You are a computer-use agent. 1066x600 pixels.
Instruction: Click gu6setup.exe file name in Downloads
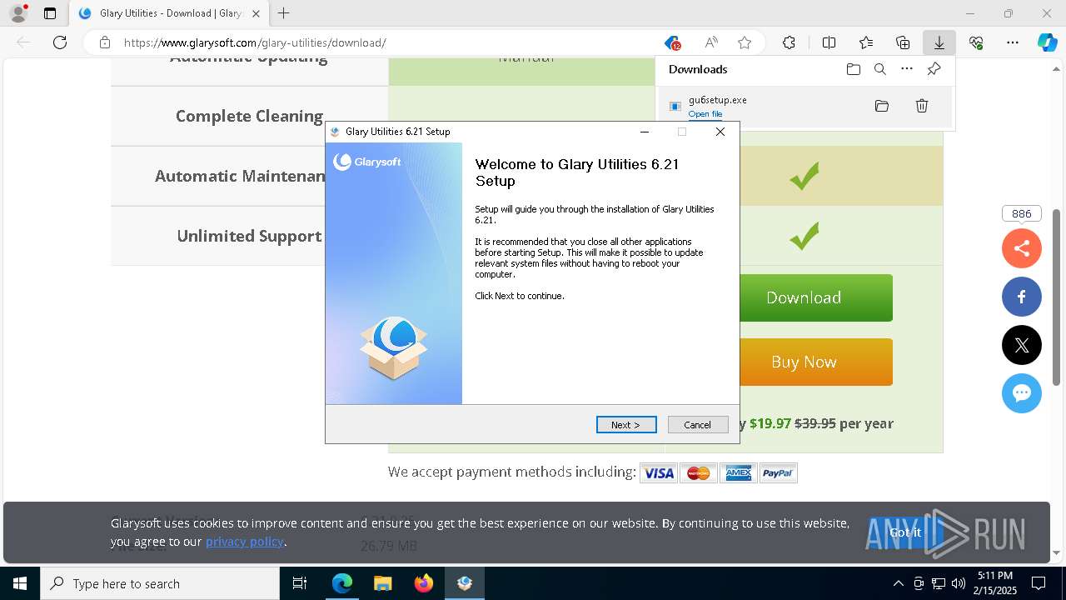tap(718, 100)
